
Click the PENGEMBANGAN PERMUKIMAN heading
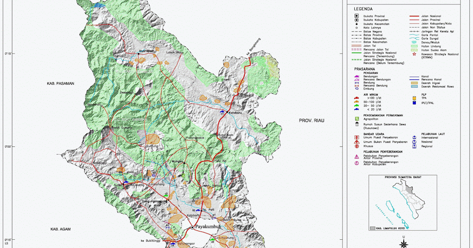(383, 115)
